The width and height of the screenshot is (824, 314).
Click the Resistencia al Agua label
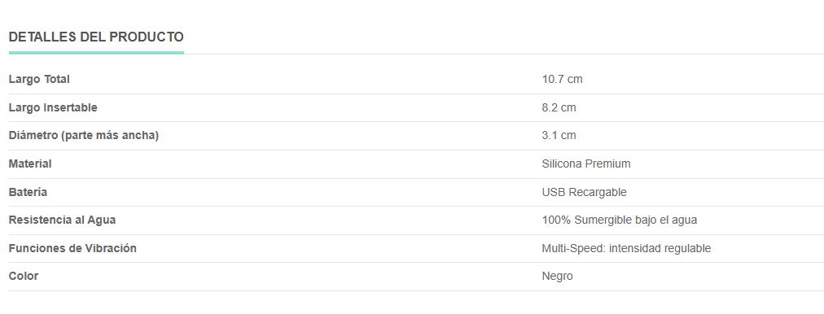point(62,220)
